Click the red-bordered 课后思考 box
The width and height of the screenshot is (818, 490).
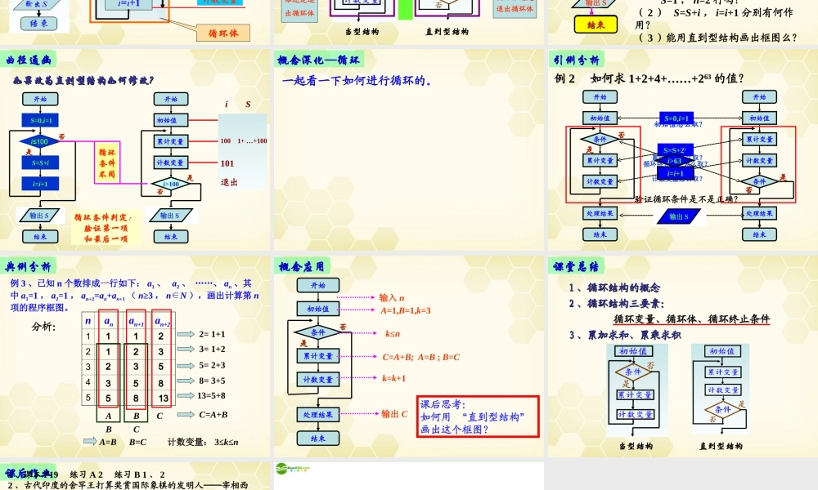pos(478,416)
